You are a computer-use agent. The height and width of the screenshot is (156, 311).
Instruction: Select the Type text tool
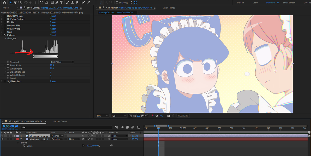tap(62, 2)
